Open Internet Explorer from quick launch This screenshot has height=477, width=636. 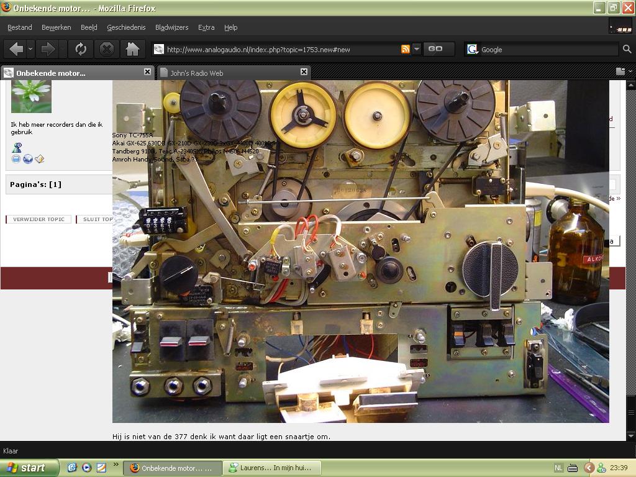(x=72, y=468)
